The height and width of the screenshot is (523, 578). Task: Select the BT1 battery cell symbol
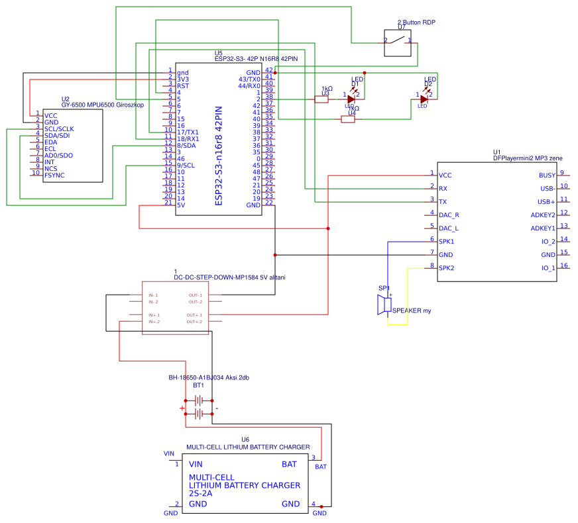point(199,407)
